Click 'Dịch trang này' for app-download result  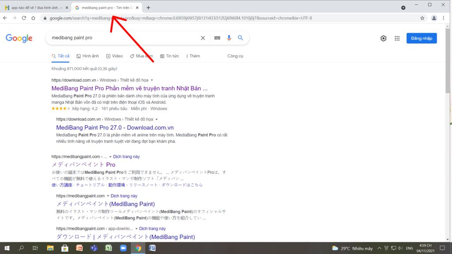click(x=152, y=229)
